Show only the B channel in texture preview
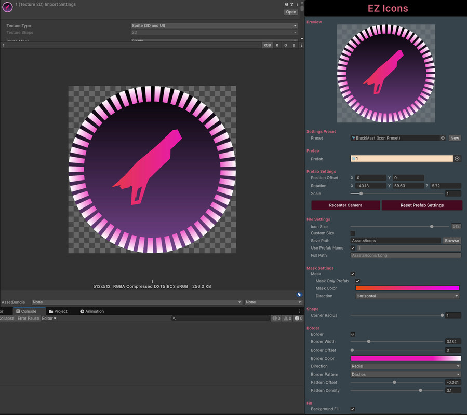 [x=293, y=45]
